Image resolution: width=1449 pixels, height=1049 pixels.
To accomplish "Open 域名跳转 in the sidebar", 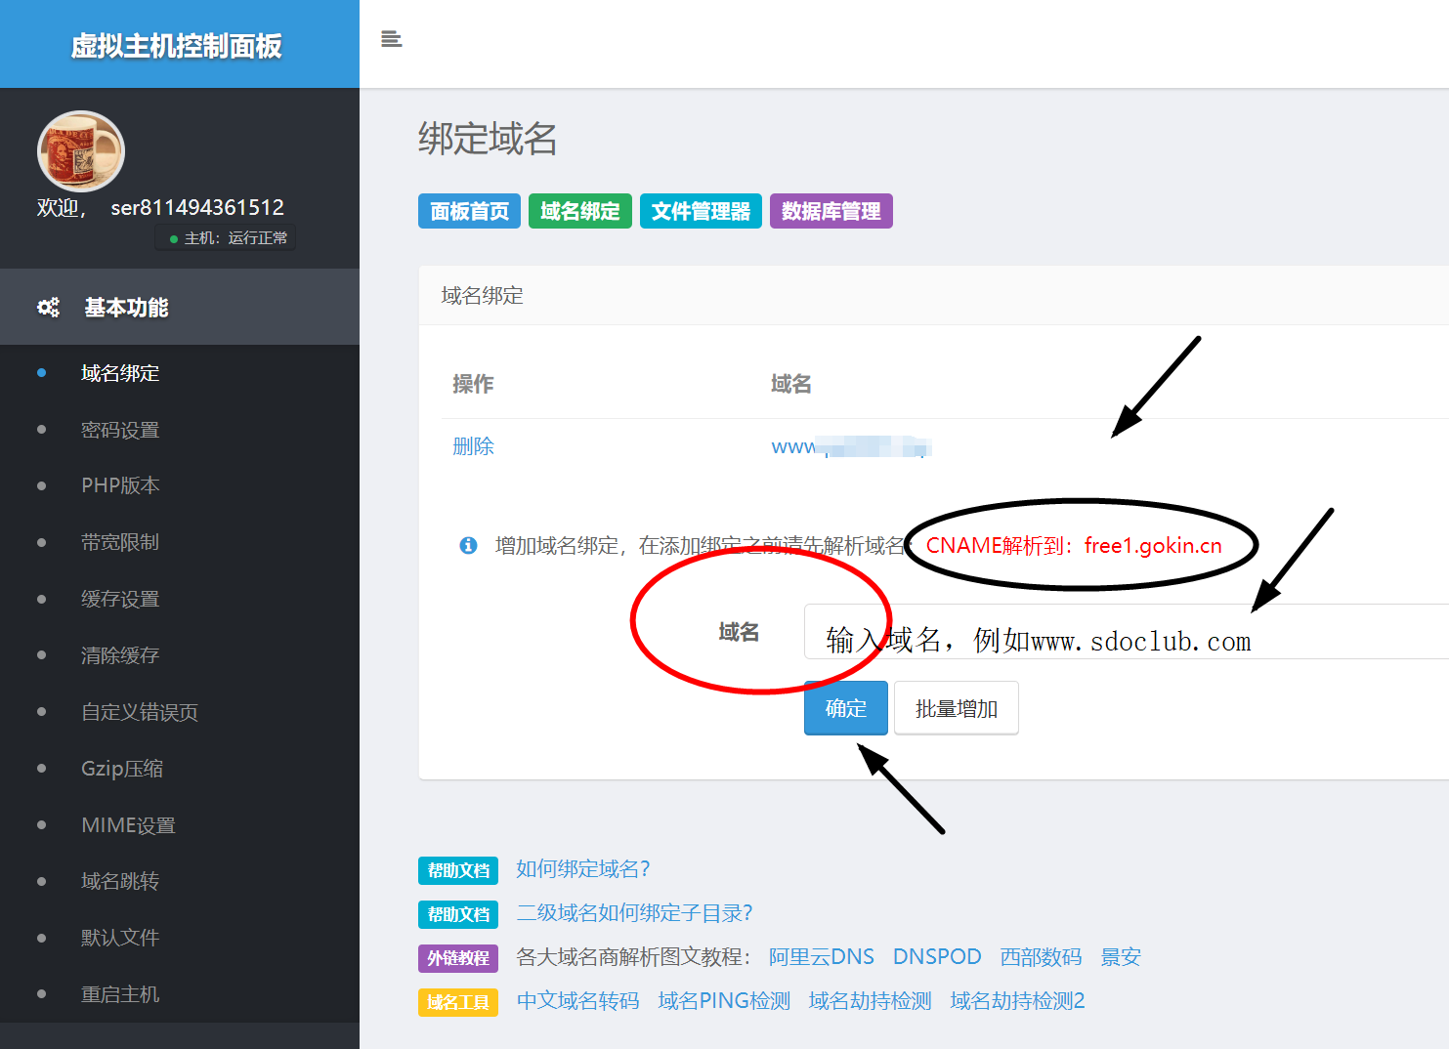I will (120, 881).
